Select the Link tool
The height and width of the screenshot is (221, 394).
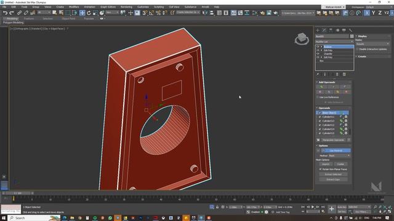(19, 13)
